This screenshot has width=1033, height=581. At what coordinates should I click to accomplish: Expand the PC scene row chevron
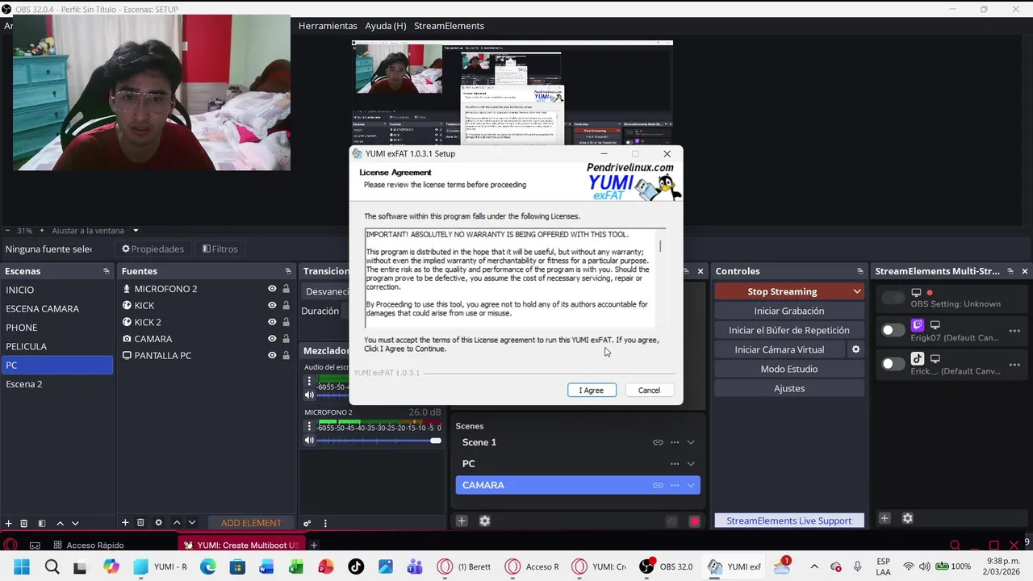tap(691, 464)
